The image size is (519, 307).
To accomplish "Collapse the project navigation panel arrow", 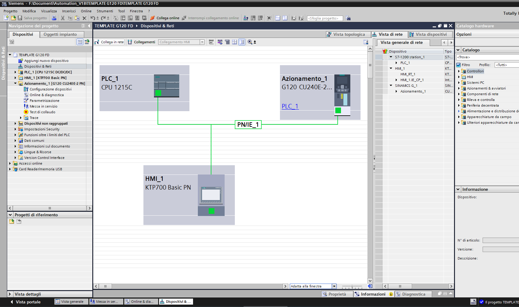I will coord(89,26).
